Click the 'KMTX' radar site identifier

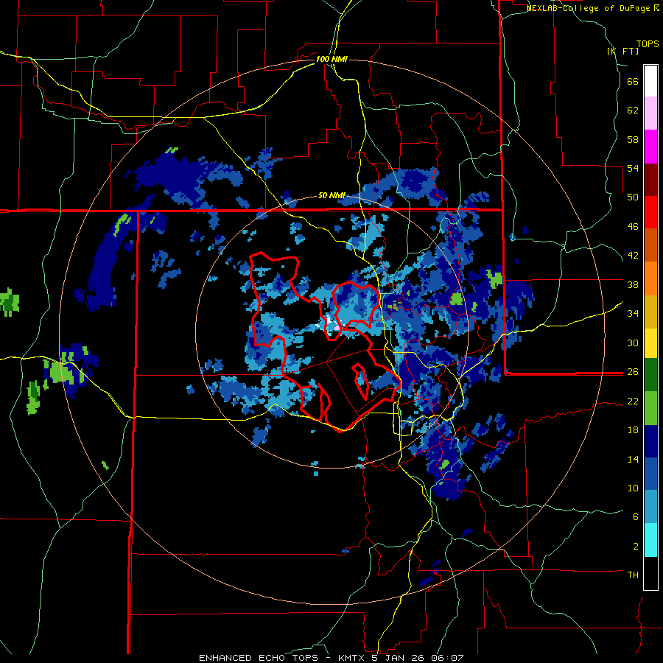click(x=351, y=658)
